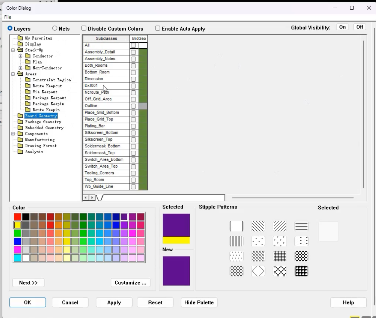This screenshot has width=376, height=318.
Task: Choose the horizontal lines stipple pattern
Action: tap(301, 226)
